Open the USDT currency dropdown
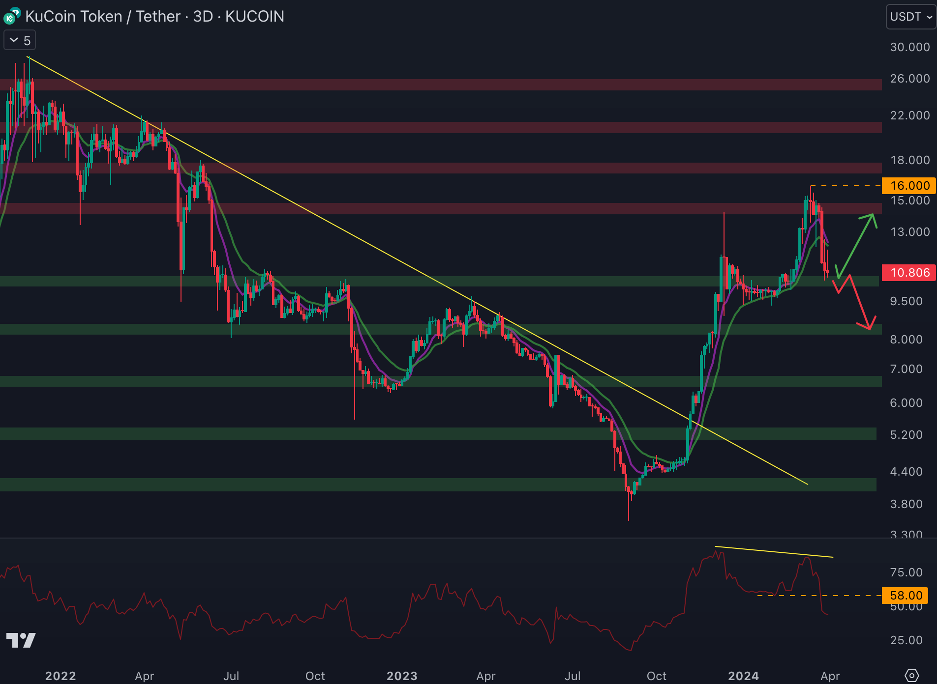Screen dimensions: 937x684 tap(910, 17)
